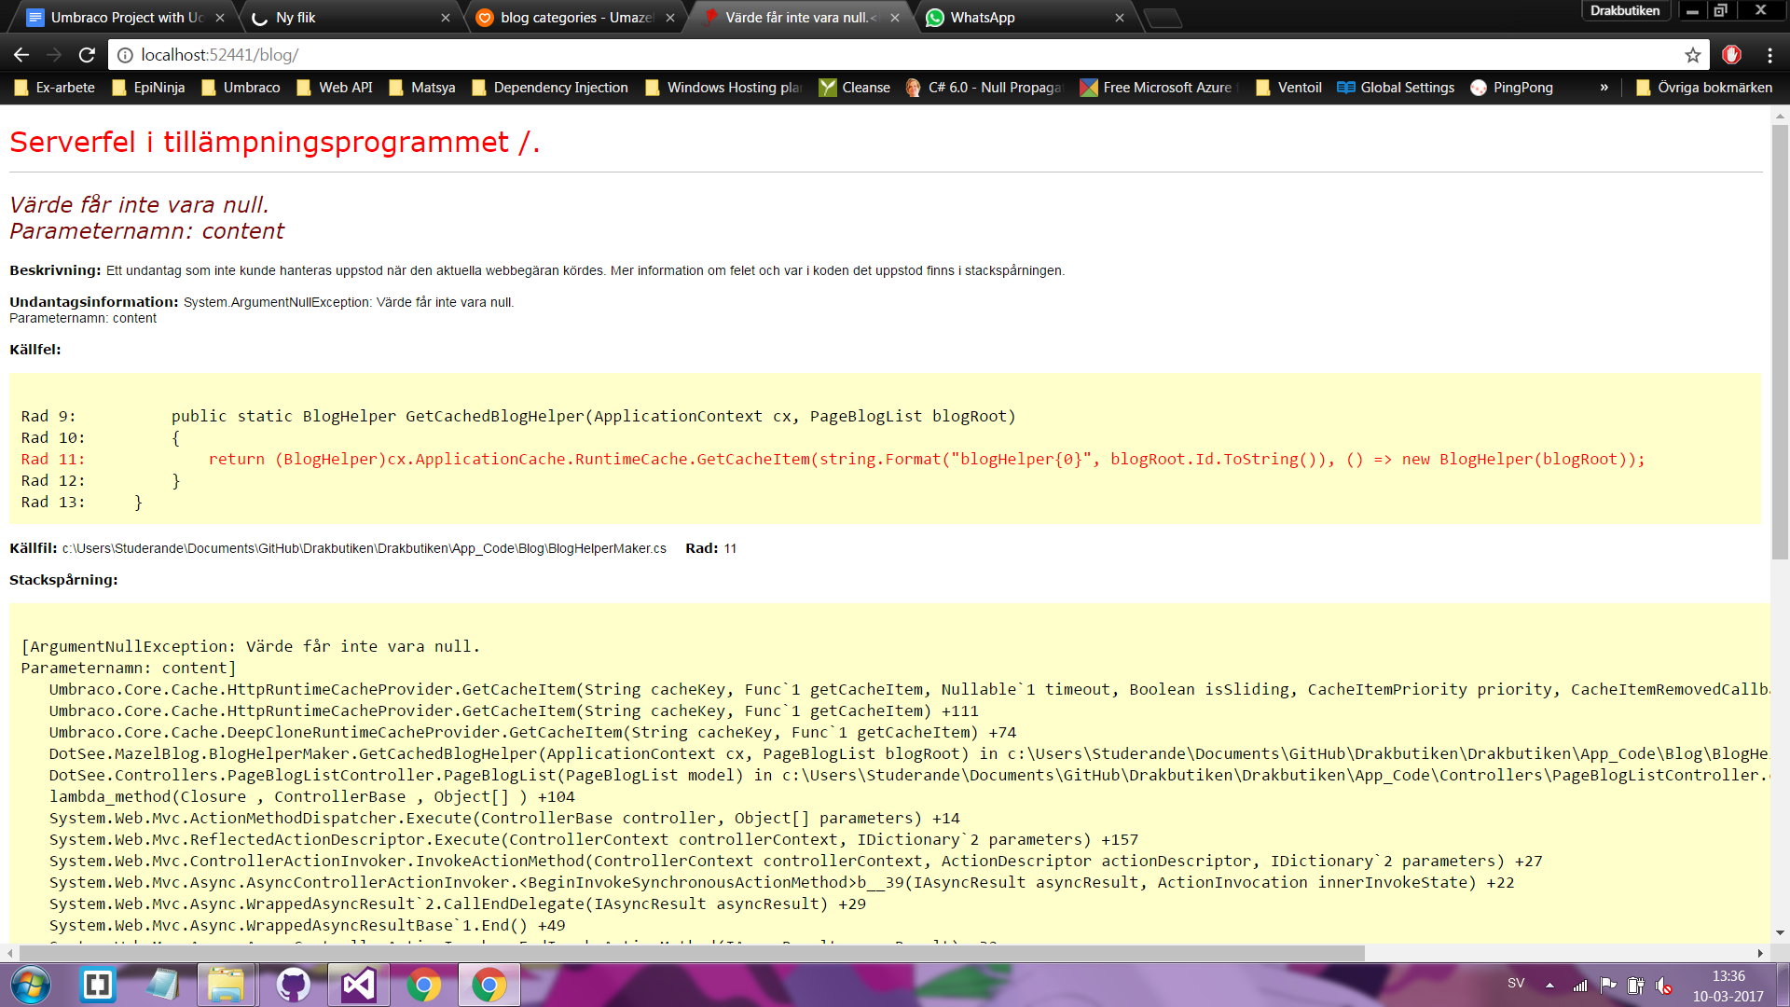Open the Global Settings bookmark

pyautogui.click(x=1396, y=88)
